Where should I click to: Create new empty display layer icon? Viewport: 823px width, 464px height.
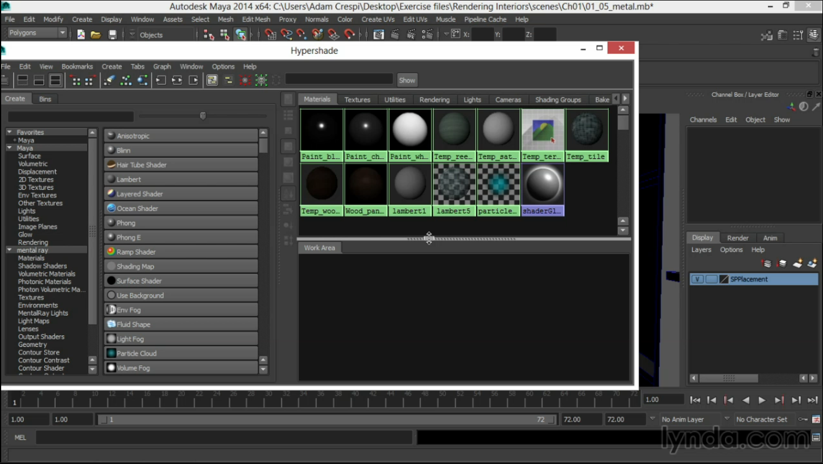click(x=797, y=264)
